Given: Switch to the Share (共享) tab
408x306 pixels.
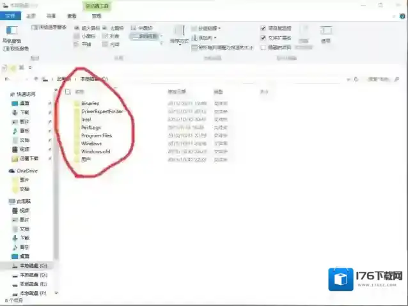Looking at the screenshot, I should pos(51,16).
